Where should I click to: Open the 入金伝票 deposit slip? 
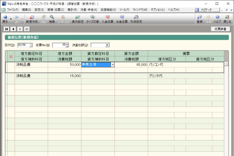pos(107,19)
